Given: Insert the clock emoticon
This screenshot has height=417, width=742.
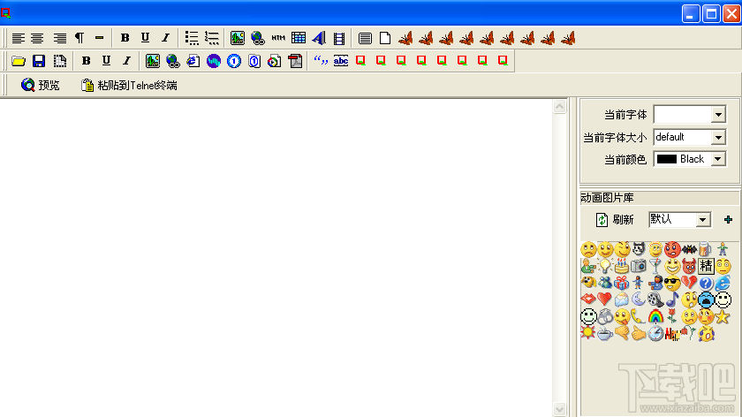Looking at the screenshot, I should [x=655, y=334].
